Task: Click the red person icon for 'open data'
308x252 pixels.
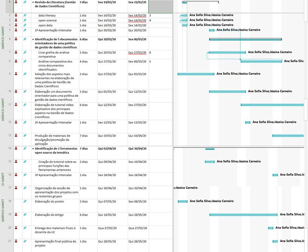Action: (16, 25)
